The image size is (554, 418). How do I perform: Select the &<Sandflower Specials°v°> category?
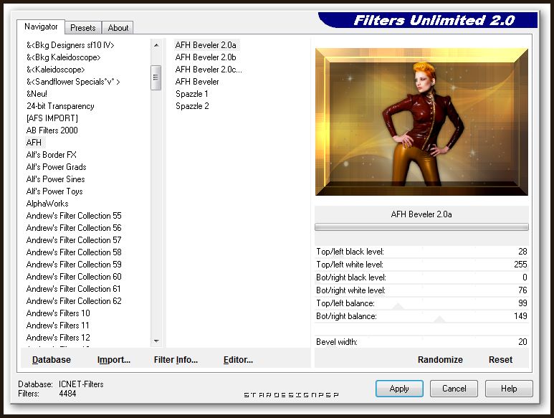73,82
